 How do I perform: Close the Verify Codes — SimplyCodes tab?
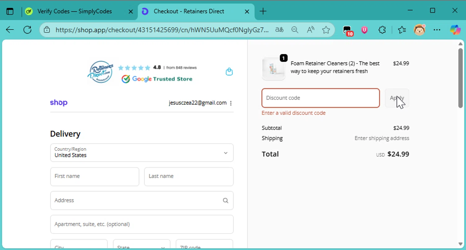(131, 11)
